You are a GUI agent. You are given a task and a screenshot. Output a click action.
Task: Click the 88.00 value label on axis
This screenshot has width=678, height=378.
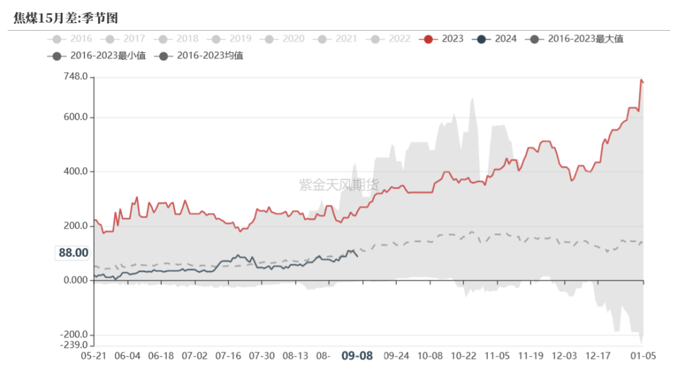click(x=73, y=253)
